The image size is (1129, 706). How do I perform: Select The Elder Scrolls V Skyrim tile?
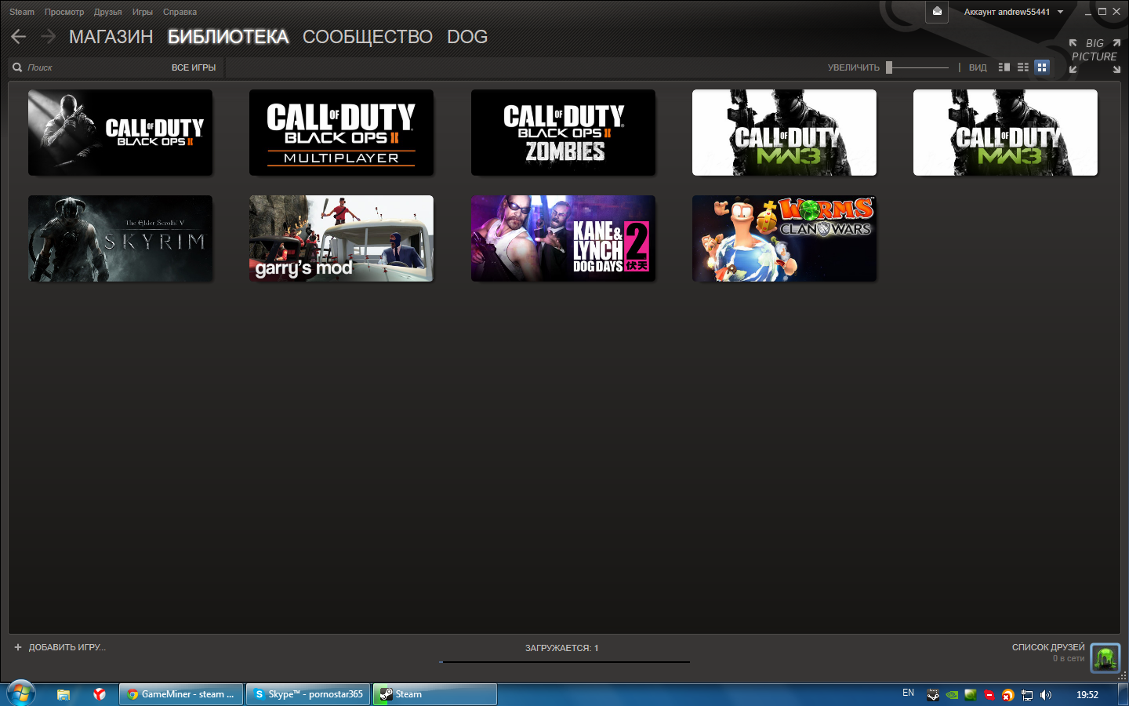(120, 238)
